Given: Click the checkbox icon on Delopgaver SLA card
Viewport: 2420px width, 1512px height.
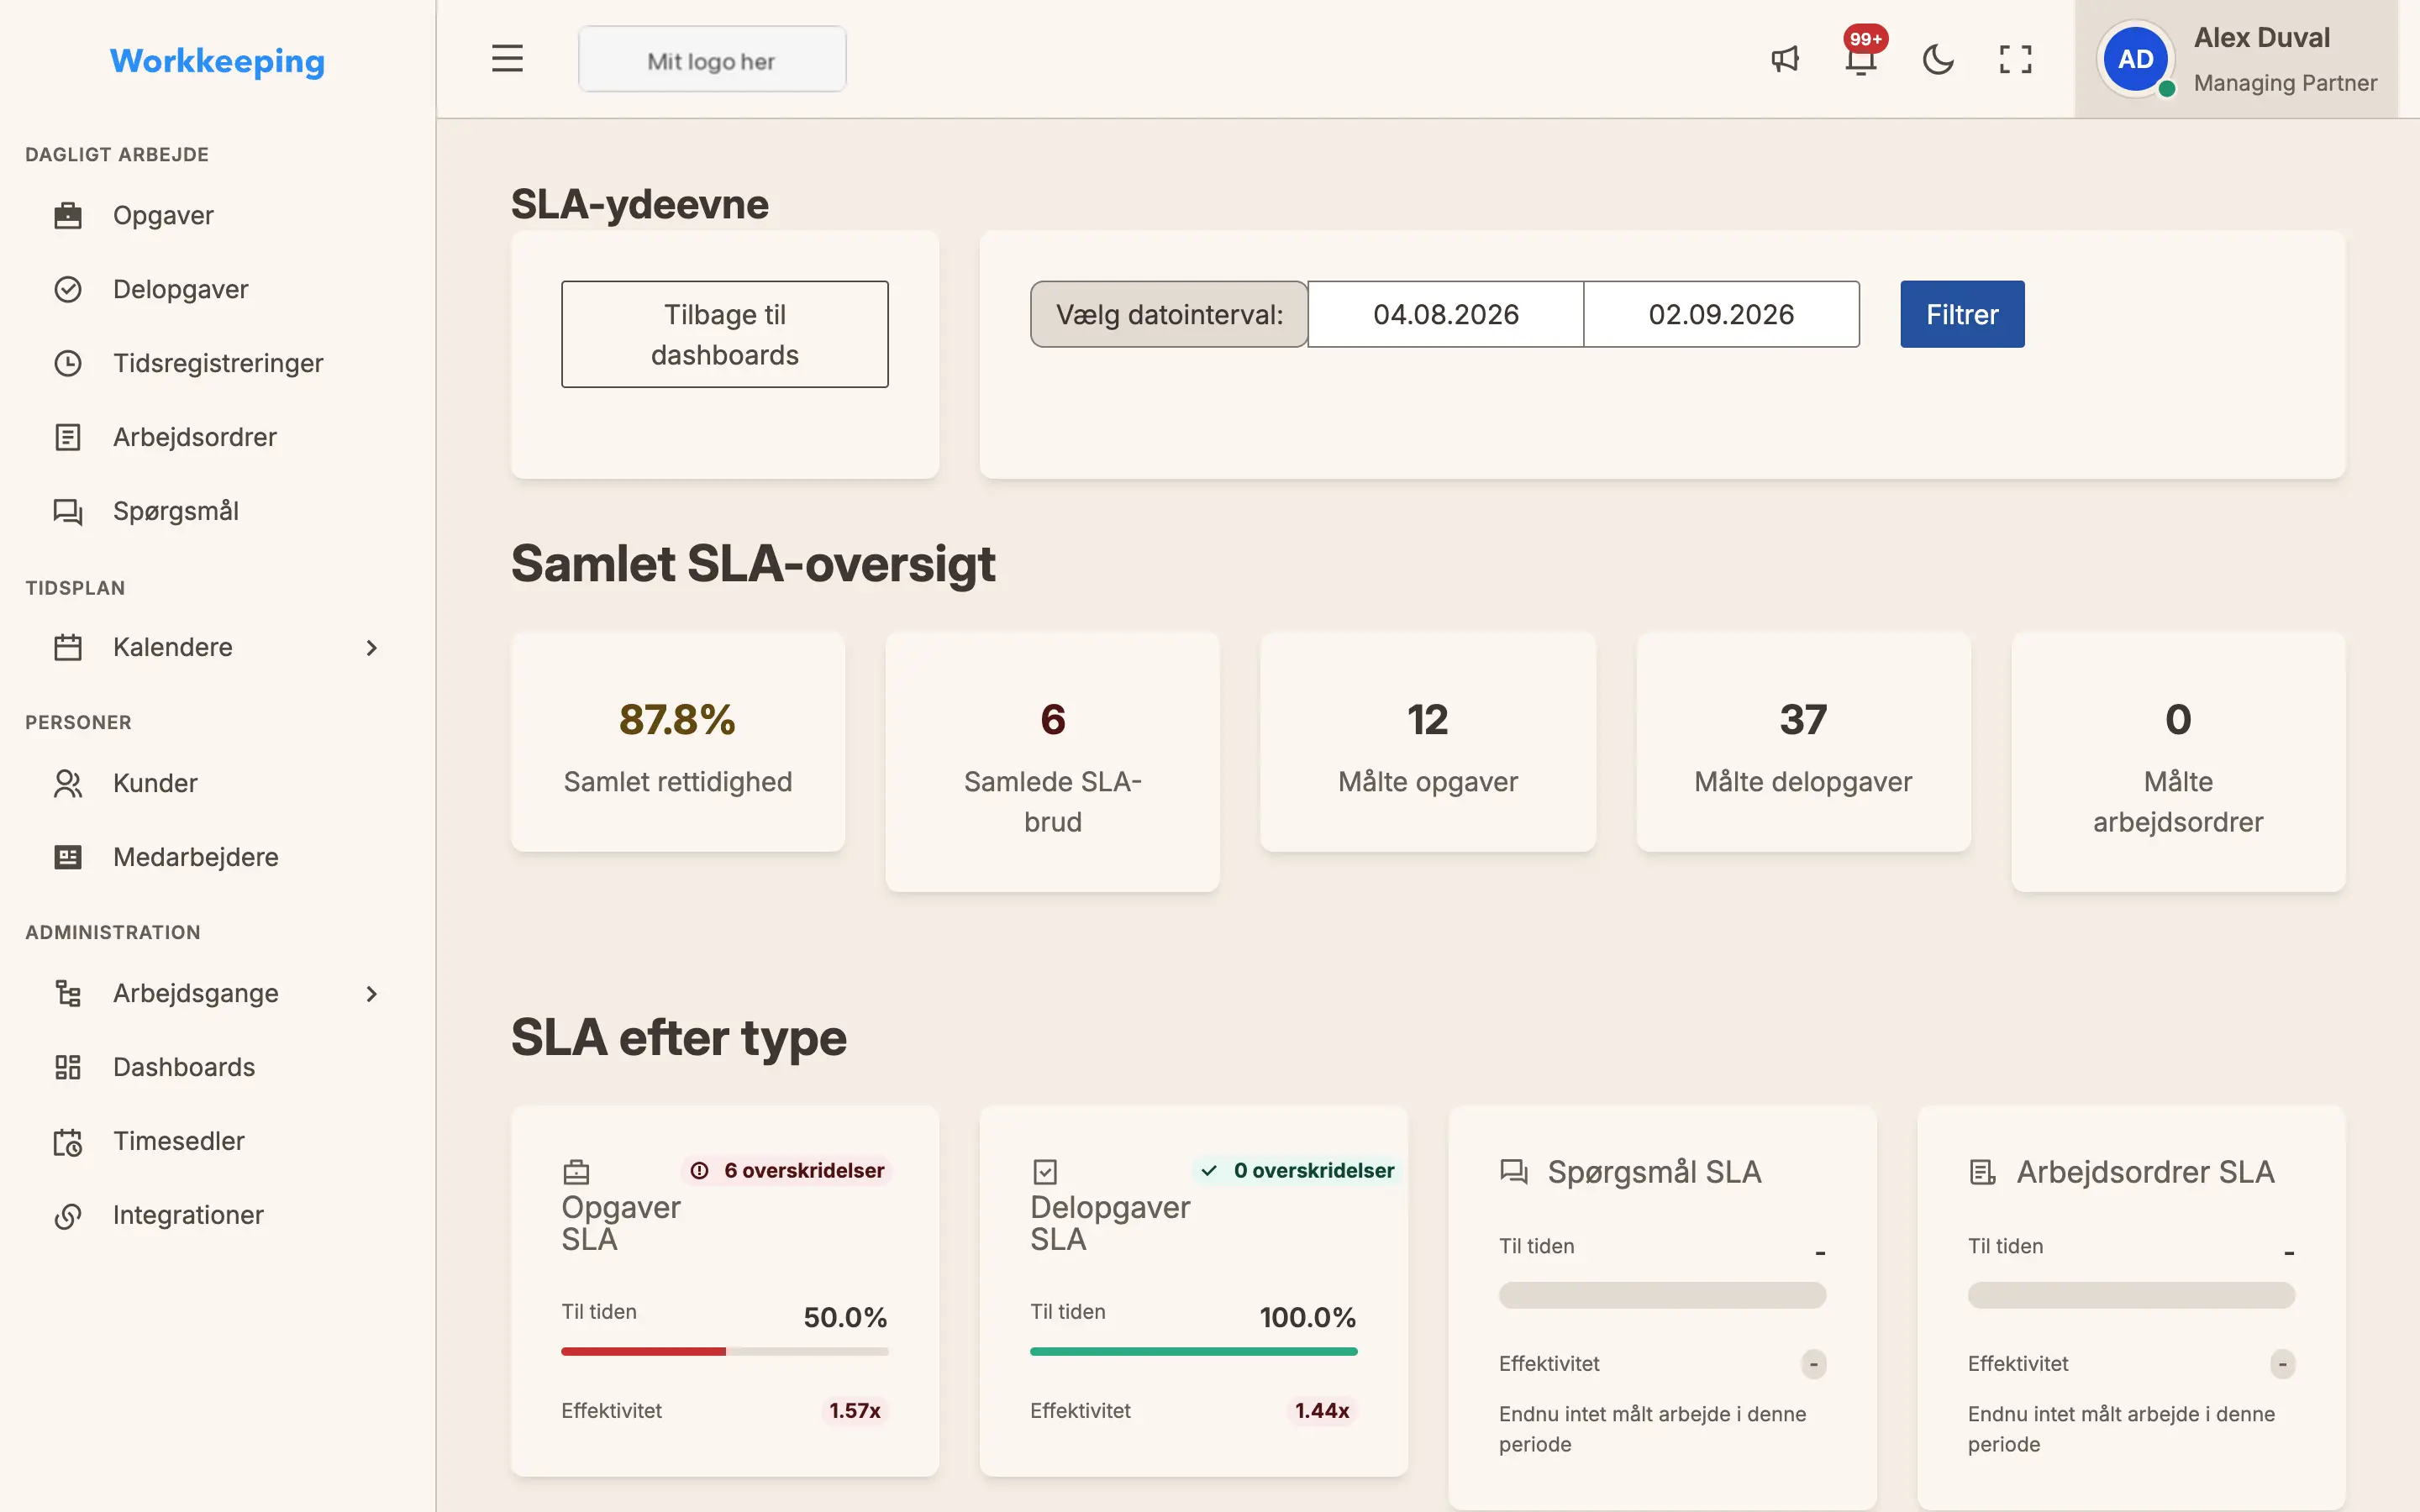Looking at the screenshot, I should 1045,1171.
